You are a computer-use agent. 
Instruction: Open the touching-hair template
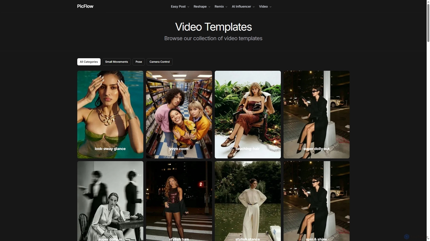(x=248, y=114)
